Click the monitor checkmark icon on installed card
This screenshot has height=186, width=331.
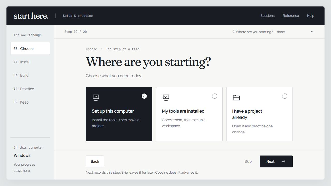coord(166,97)
